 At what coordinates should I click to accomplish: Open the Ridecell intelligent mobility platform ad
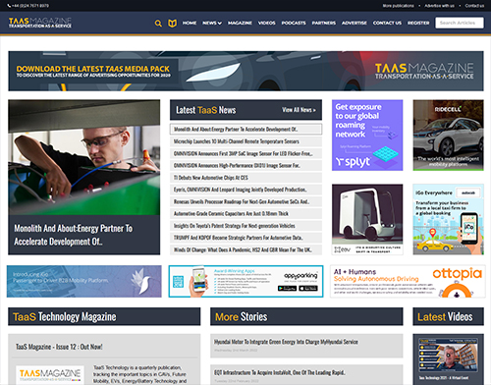448,136
